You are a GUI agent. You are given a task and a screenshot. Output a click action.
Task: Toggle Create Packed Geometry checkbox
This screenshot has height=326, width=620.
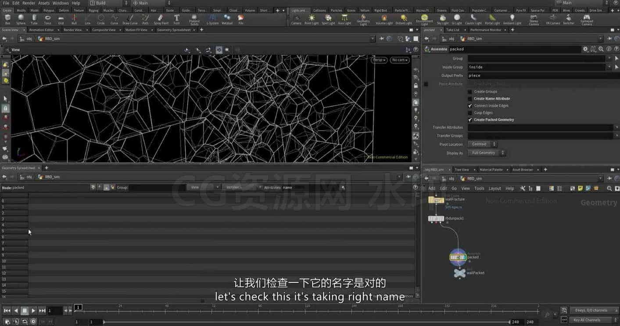(x=470, y=120)
